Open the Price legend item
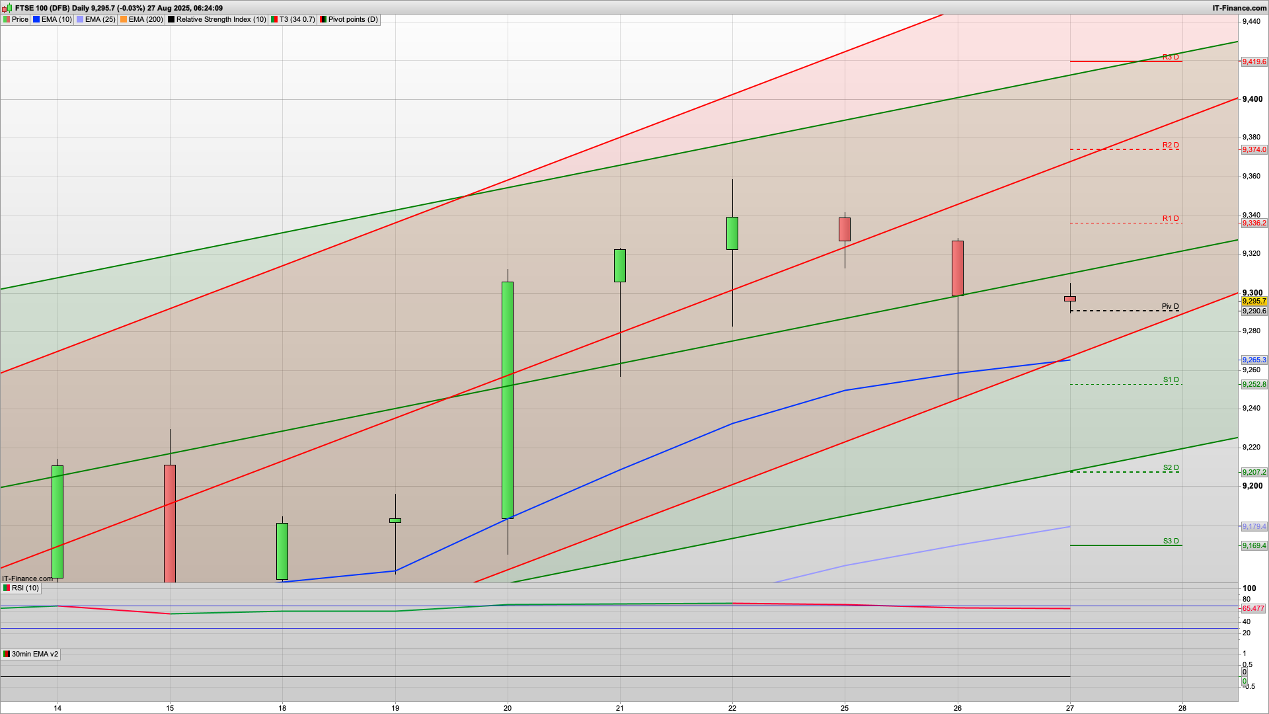Image resolution: width=1269 pixels, height=714 pixels. tap(16, 20)
